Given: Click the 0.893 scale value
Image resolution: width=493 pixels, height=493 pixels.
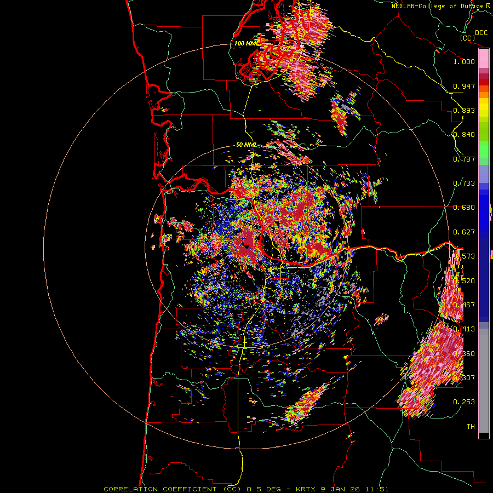Looking at the screenshot, I should 464,110.
